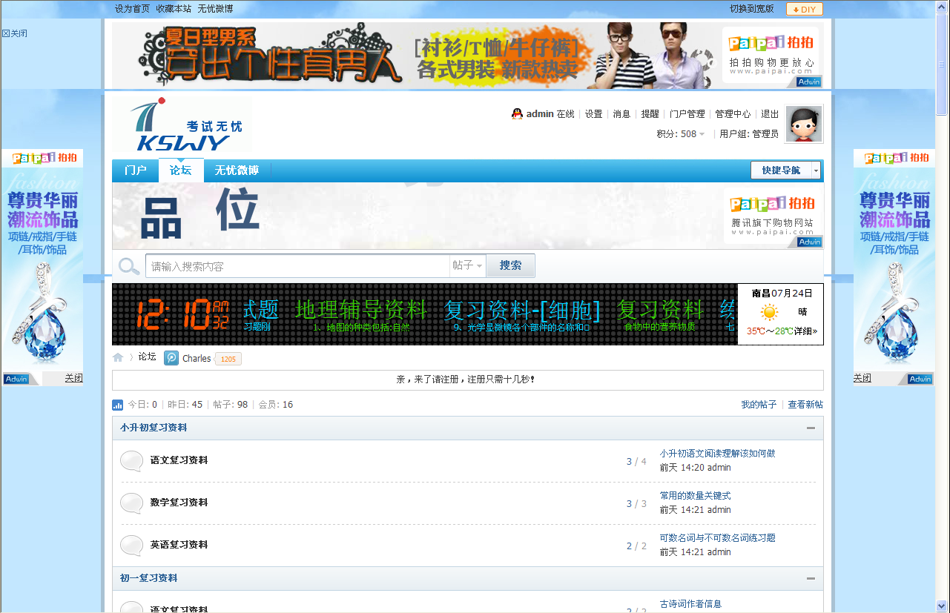The height and width of the screenshot is (613, 950).
Task: Click the Adwin label on the 品位 banner
Action: [x=810, y=242]
